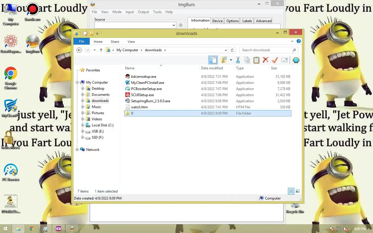The width and height of the screenshot is (373, 233).
Task: Click the folder options icon in toolbar
Action: click(224, 60)
